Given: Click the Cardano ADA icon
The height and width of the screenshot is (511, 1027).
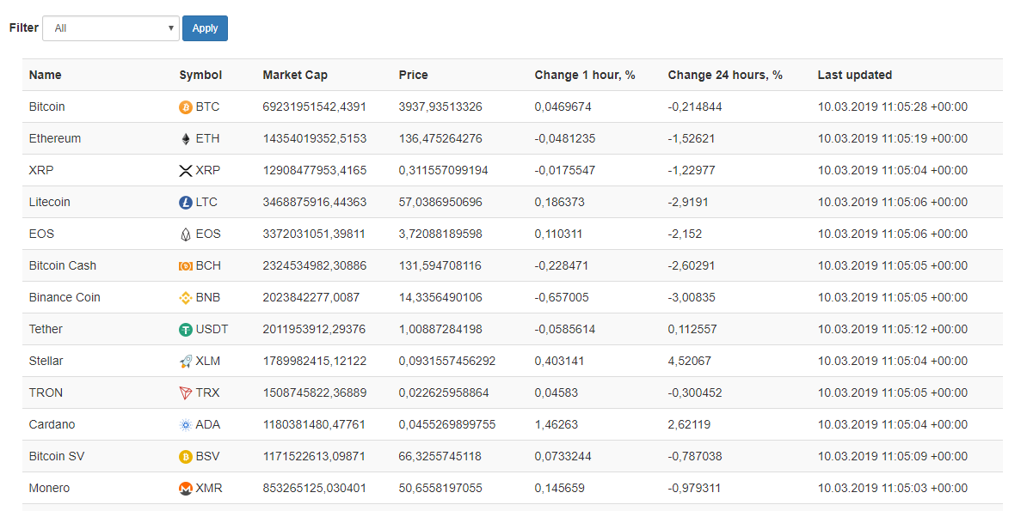Looking at the screenshot, I should [186, 425].
